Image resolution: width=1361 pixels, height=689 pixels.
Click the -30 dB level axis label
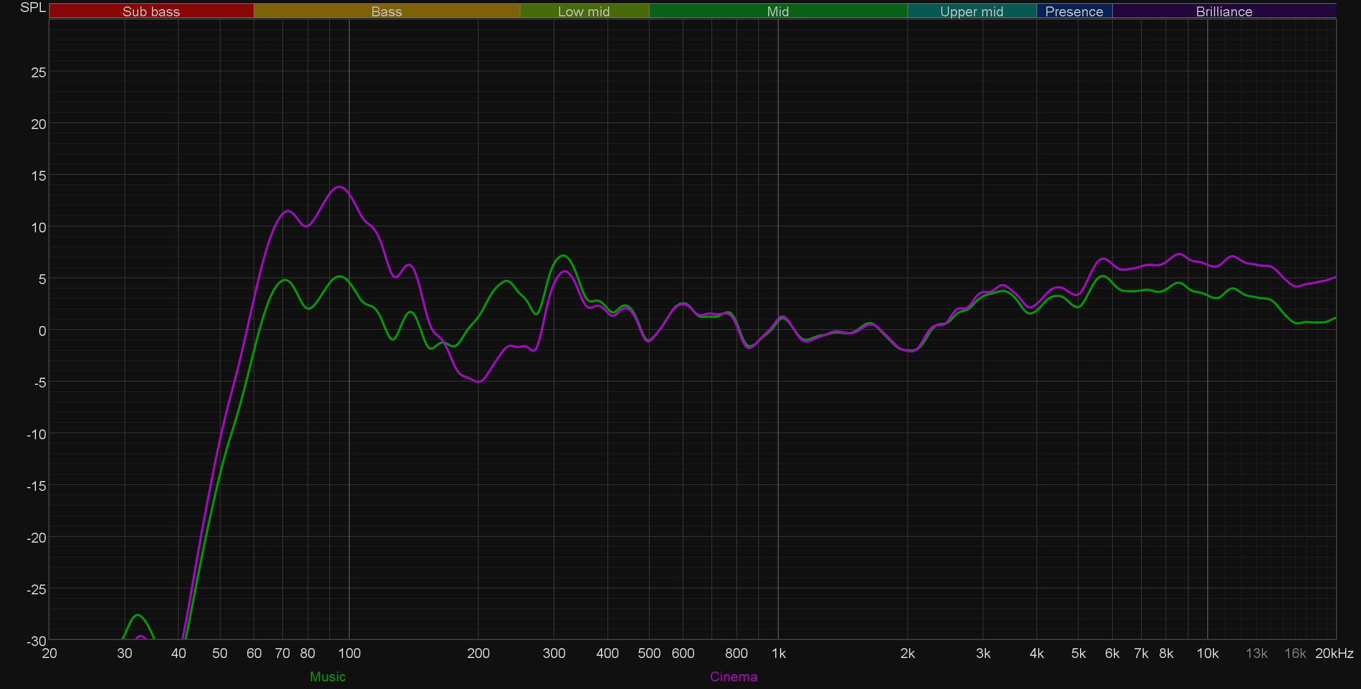pos(36,641)
